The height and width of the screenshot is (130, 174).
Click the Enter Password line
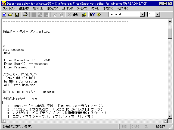(20, 67)
